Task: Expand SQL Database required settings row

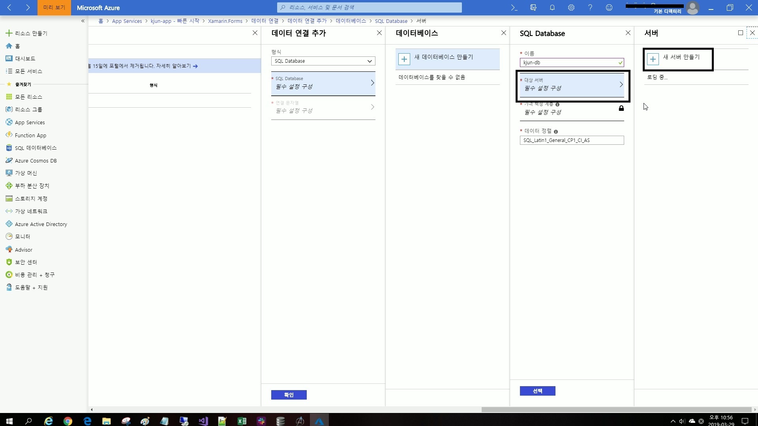Action: pos(323,83)
